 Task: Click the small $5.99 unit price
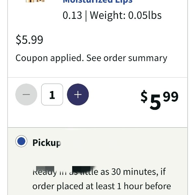[29, 40]
